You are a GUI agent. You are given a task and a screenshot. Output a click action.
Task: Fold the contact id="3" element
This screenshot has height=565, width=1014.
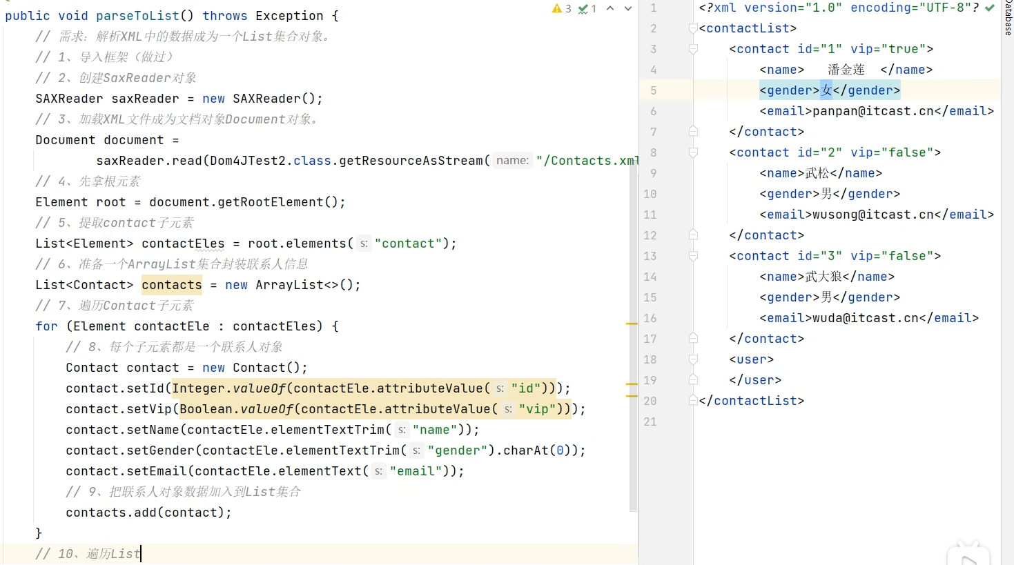[x=693, y=256]
